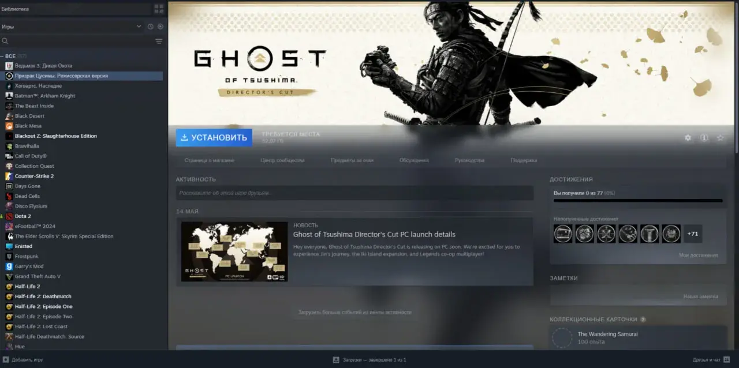Click the Библиотека title field

pos(76,9)
